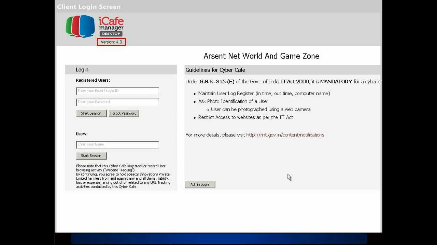Screen dimensions: 437x245
Task: Click the iCafe manager logo
Action: (95, 26)
